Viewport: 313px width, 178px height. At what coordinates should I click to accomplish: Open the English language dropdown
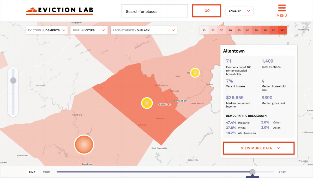(239, 11)
